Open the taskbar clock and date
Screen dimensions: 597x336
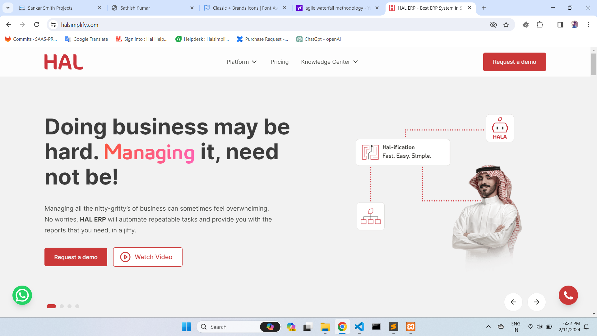click(569, 327)
